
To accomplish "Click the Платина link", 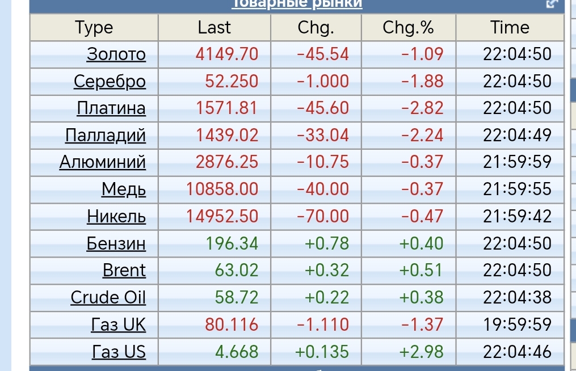I will (x=111, y=108).
